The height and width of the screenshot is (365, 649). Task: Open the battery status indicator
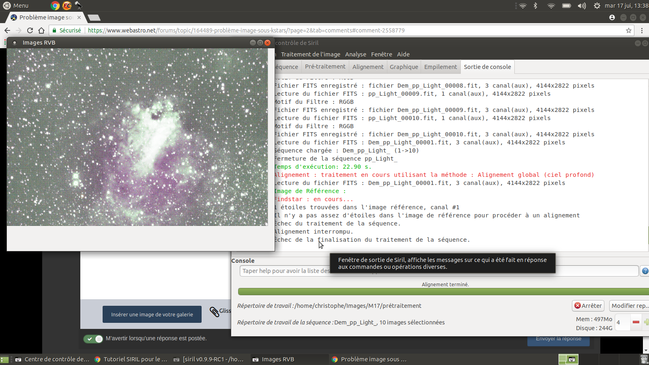(566, 6)
